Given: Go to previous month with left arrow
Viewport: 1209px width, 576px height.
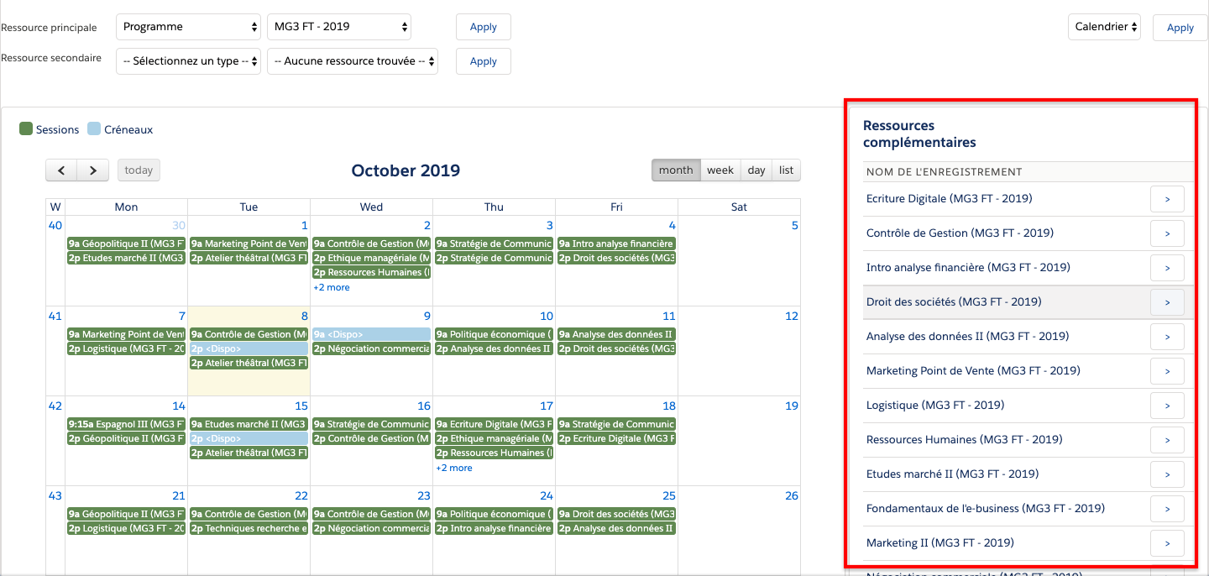Looking at the screenshot, I should [x=61, y=170].
